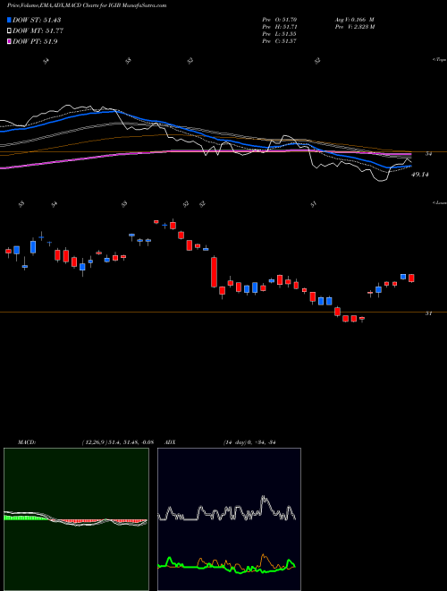Click the 'Pre O: 51.70' open value

click(280, 19)
